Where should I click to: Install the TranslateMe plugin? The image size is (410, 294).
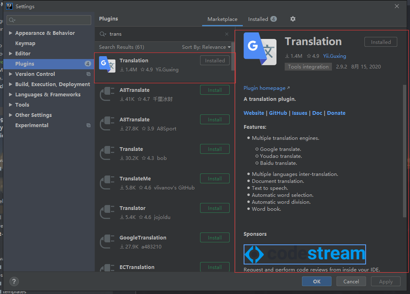coord(215,178)
